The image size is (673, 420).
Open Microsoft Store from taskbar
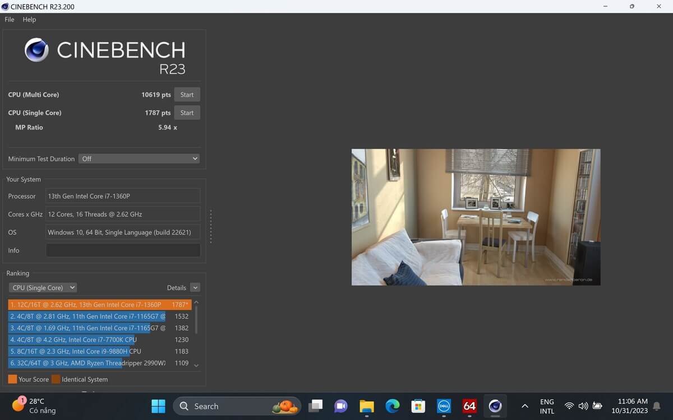tap(418, 406)
